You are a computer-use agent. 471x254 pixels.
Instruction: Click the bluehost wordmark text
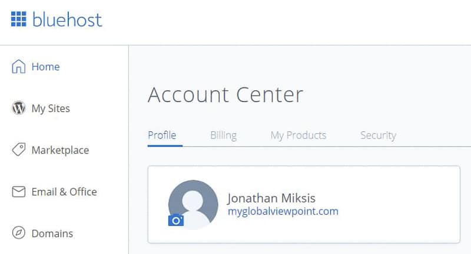67,20
